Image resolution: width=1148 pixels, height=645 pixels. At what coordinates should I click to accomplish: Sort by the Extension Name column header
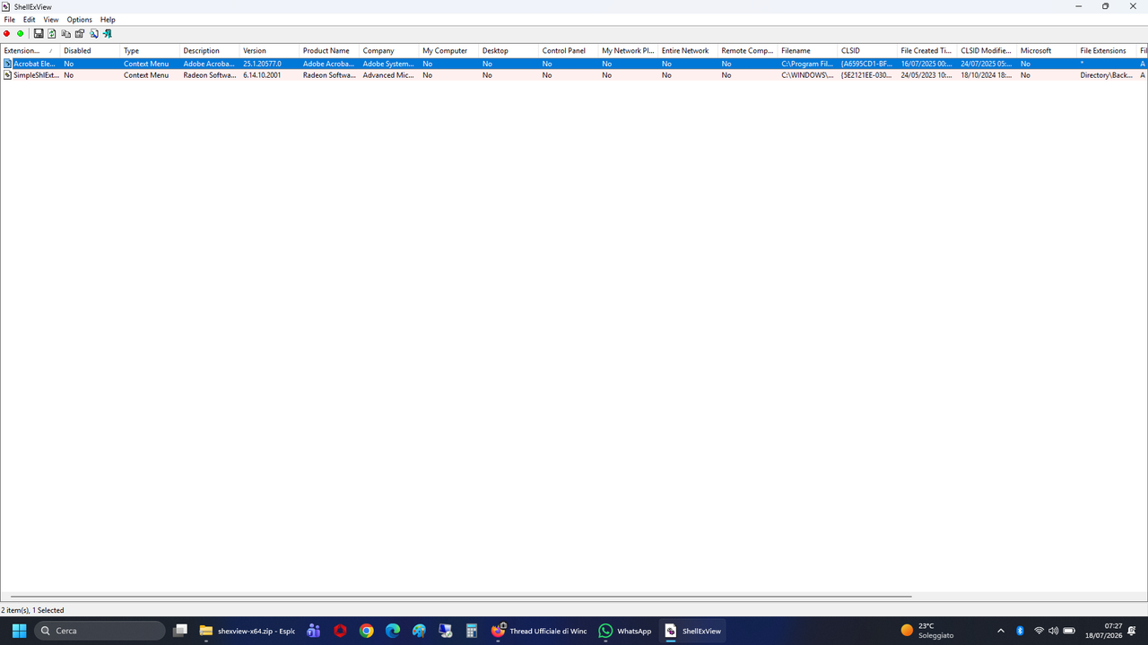click(x=30, y=51)
